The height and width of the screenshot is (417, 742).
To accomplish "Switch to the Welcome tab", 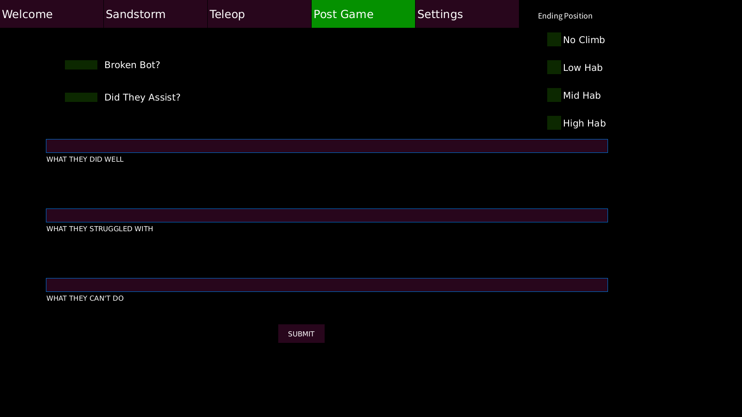I will point(51,14).
